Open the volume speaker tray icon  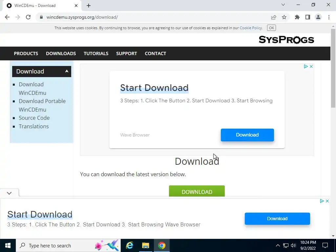[x=293, y=245]
